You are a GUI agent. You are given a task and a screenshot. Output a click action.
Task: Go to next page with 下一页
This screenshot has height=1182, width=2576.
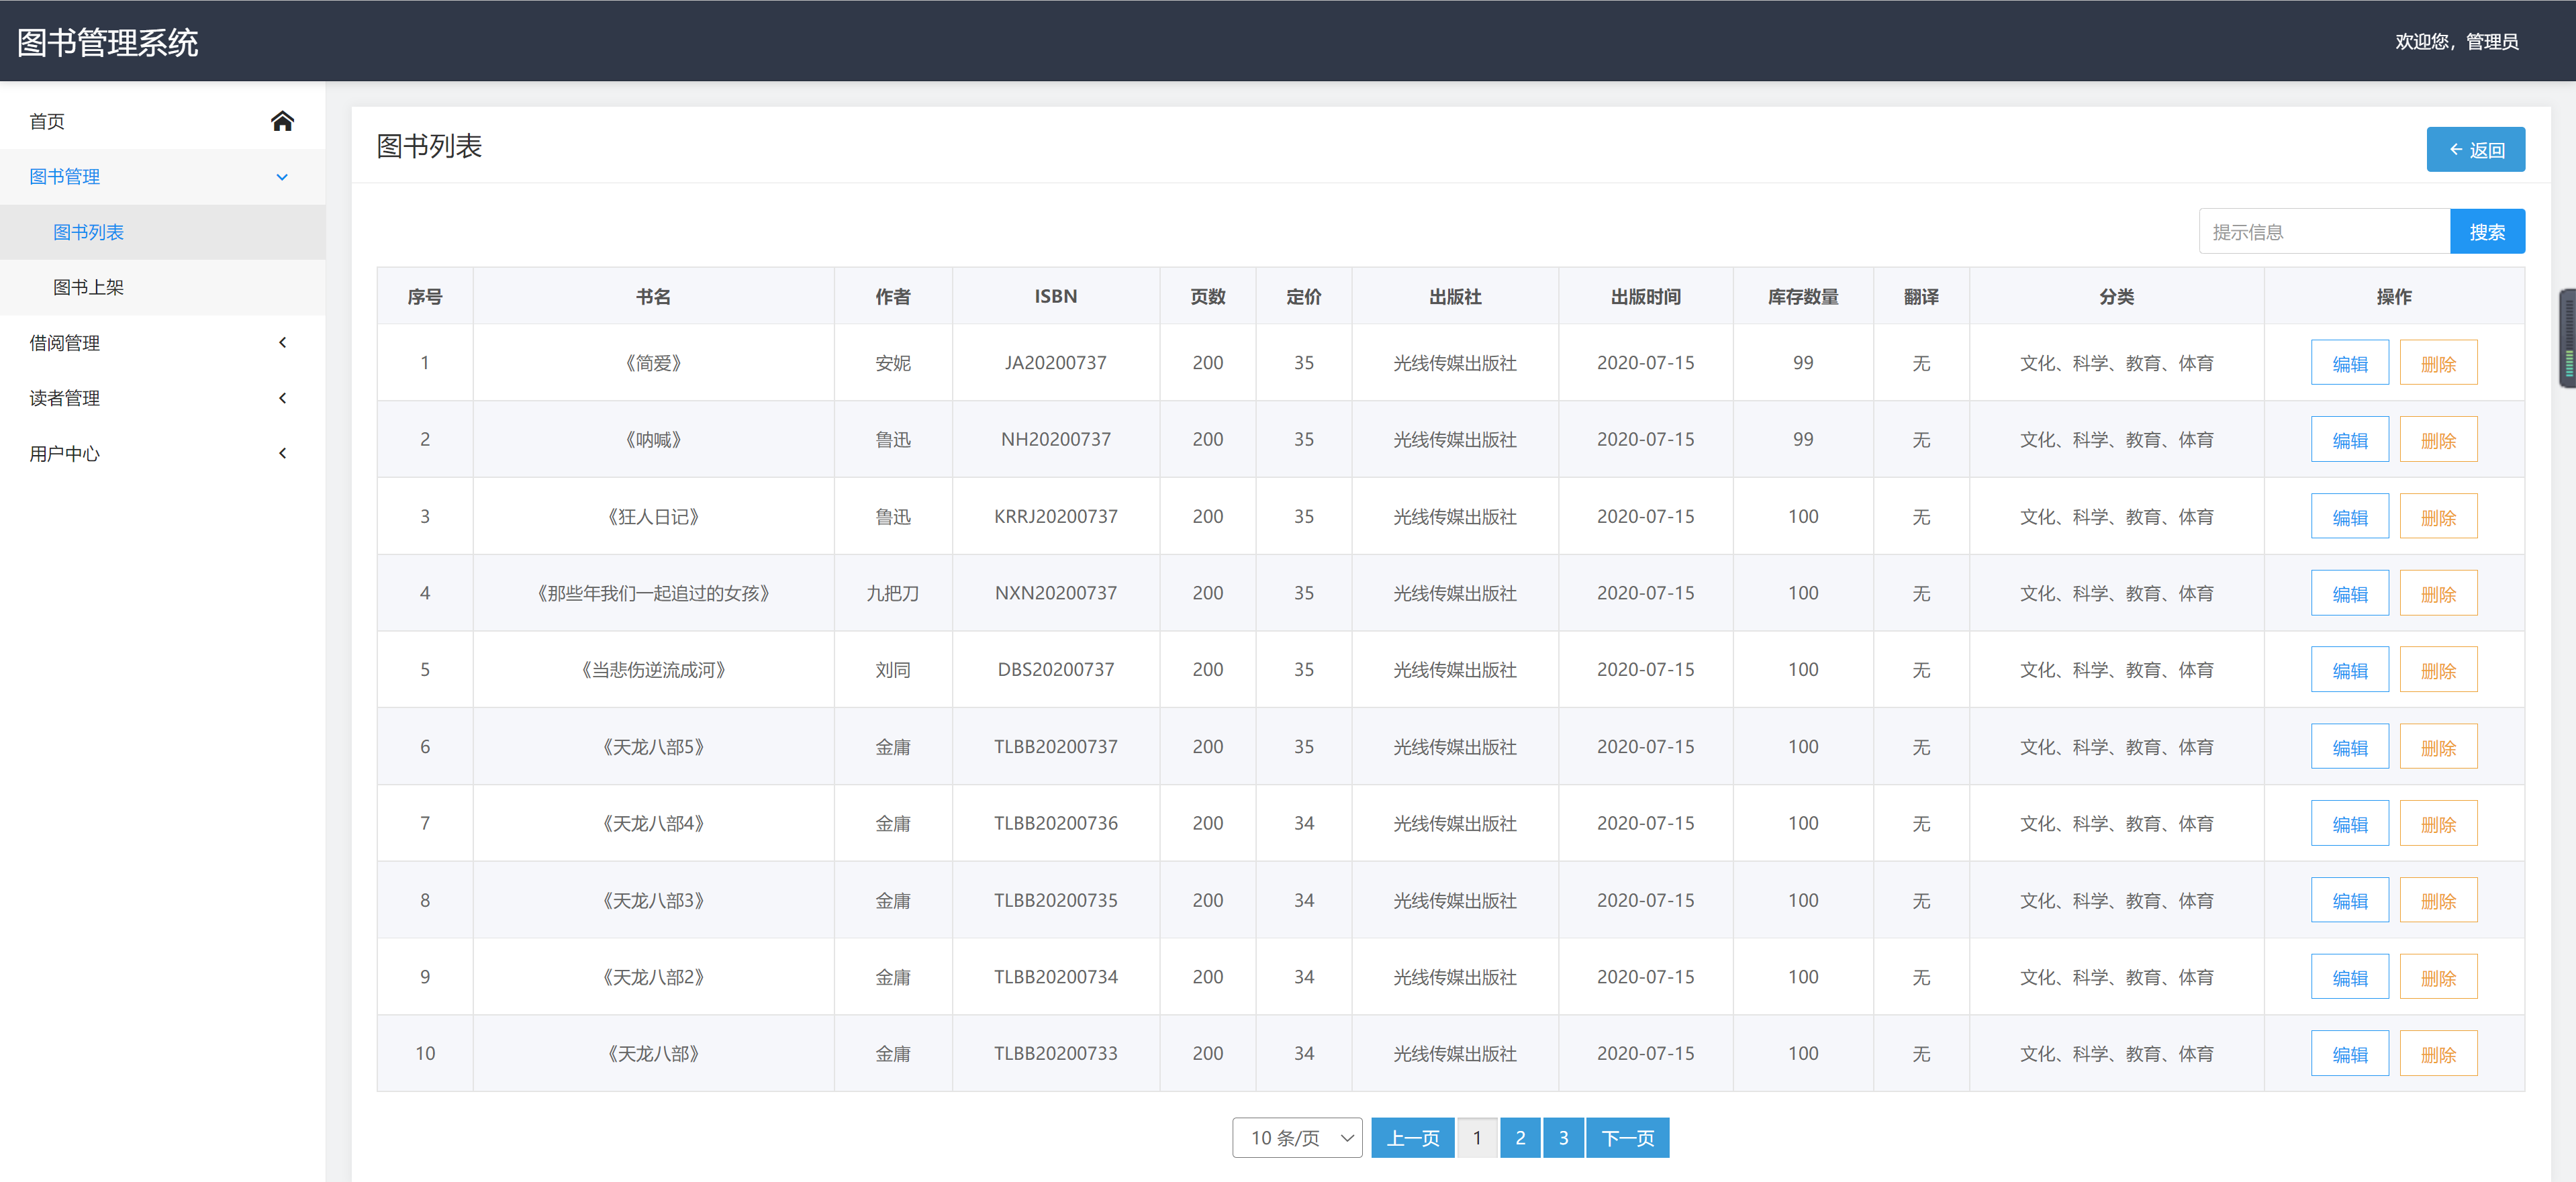pyautogui.click(x=1627, y=1138)
